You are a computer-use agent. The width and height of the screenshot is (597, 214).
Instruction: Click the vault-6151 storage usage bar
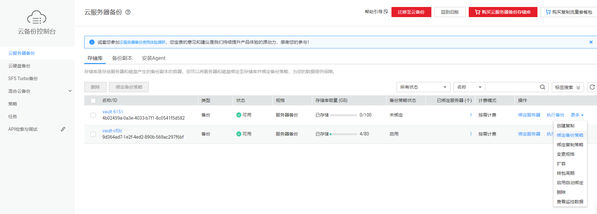click(343, 115)
